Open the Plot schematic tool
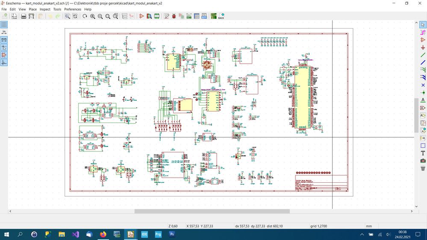This screenshot has width=427, height=240. (x=31, y=16)
